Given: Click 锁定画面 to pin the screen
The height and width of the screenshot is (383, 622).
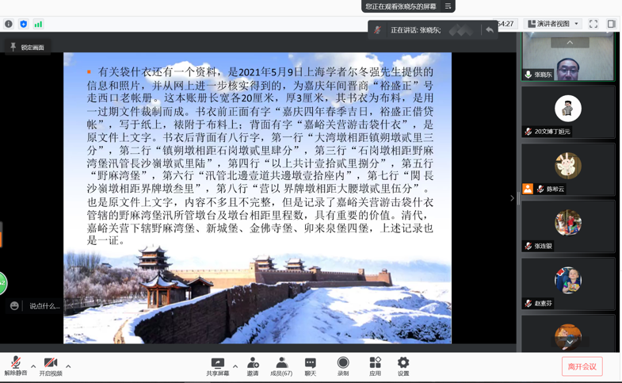Looking at the screenshot, I should tap(27, 48).
